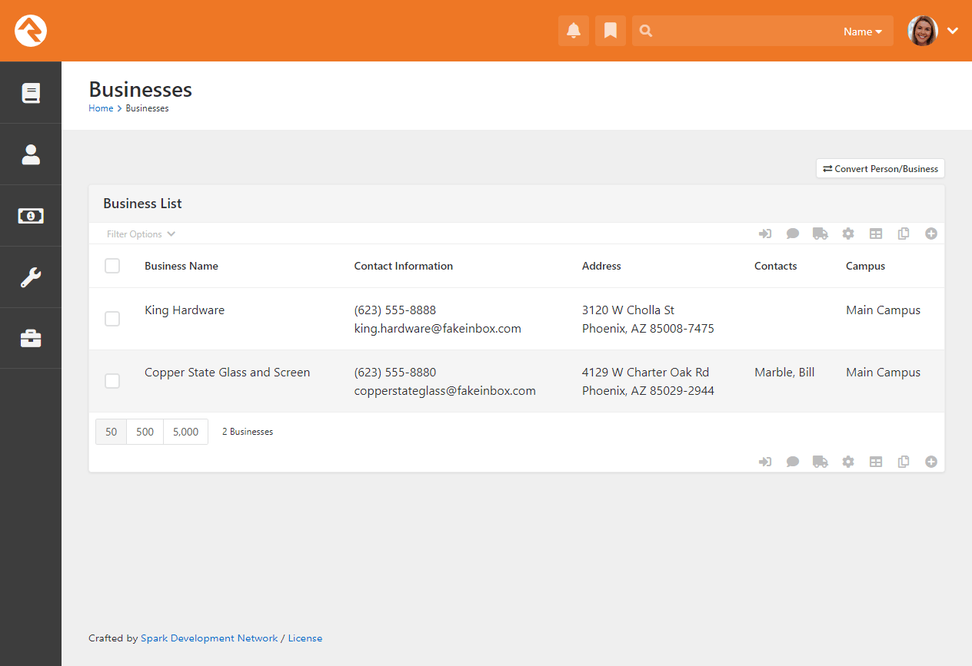This screenshot has width=972, height=666.
Task: Click bottom truck icon below grid
Action: pos(821,462)
